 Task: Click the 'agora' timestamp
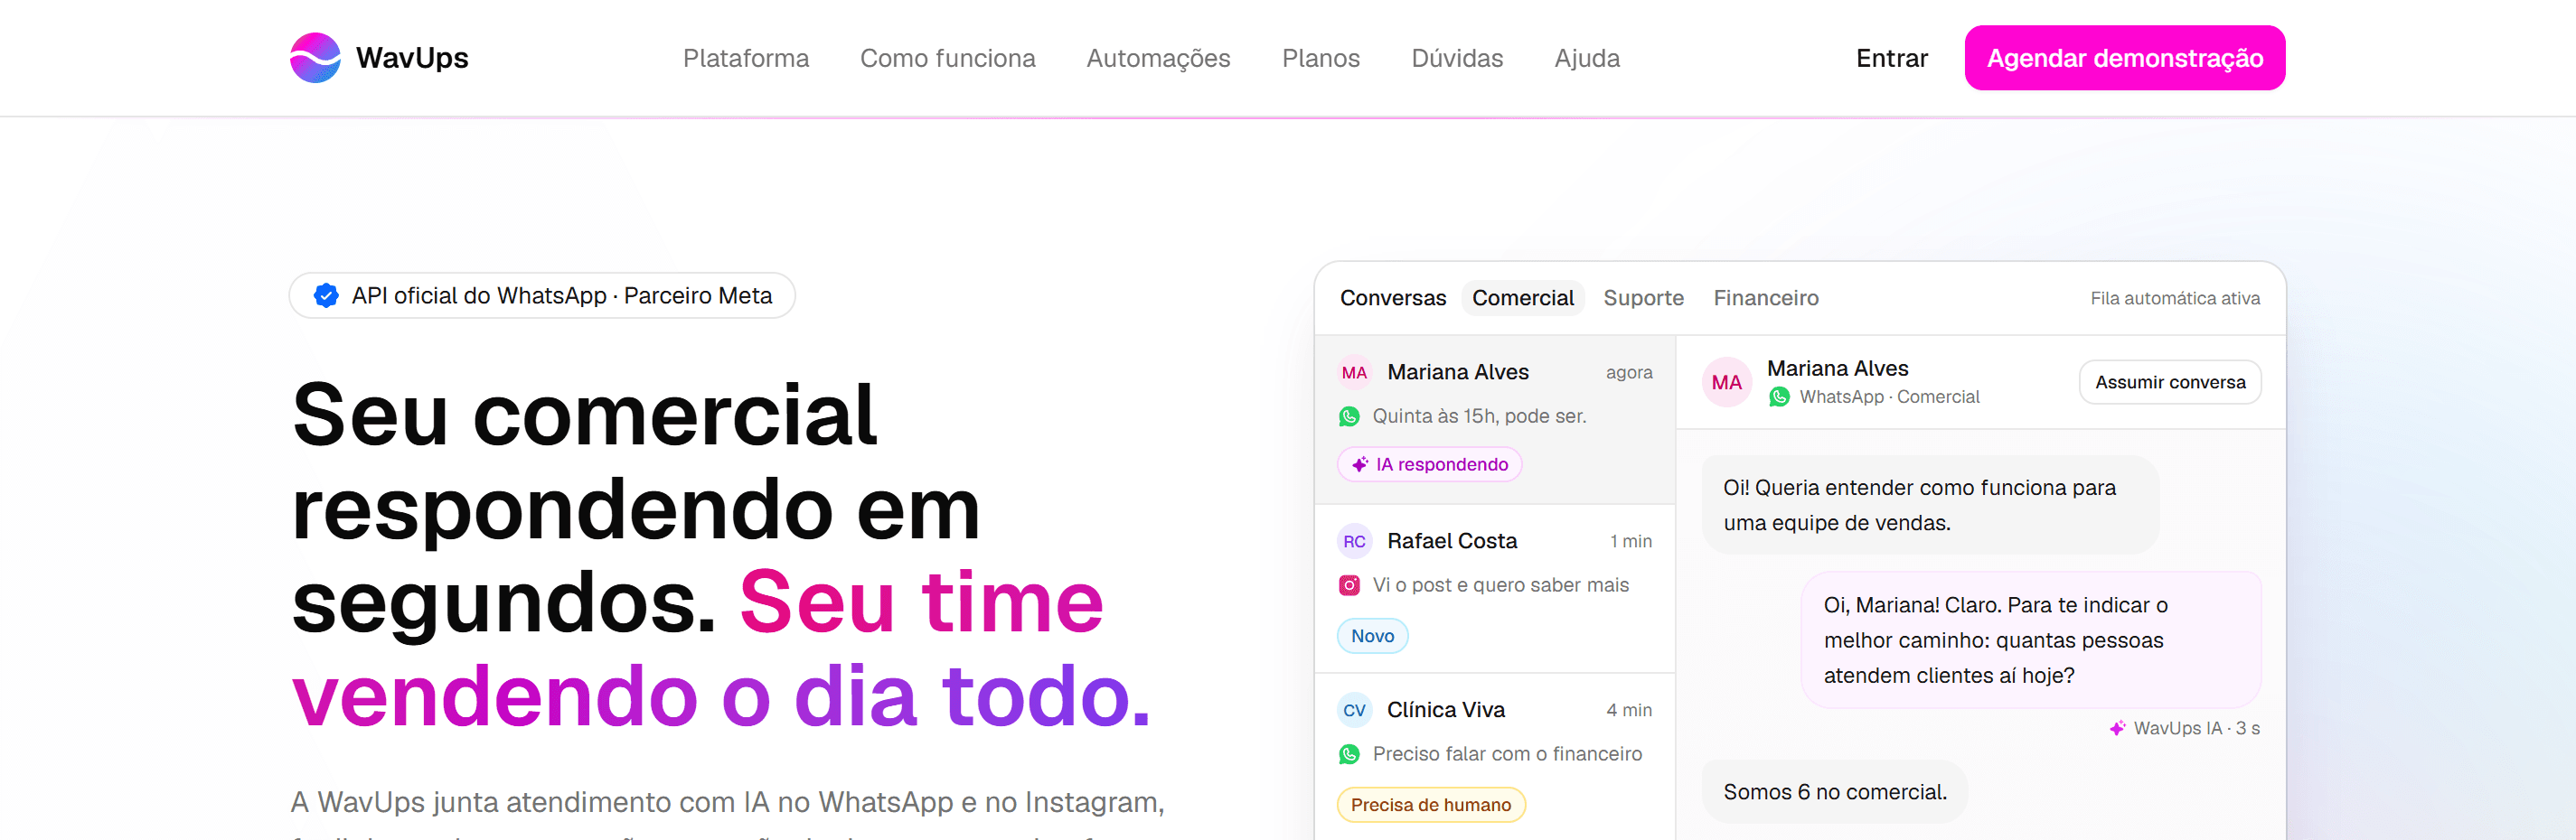(x=1628, y=372)
